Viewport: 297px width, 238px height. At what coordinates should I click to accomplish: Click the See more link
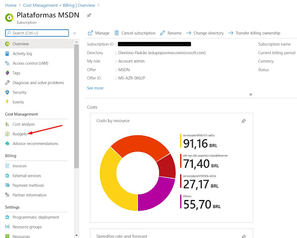pos(95,88)
